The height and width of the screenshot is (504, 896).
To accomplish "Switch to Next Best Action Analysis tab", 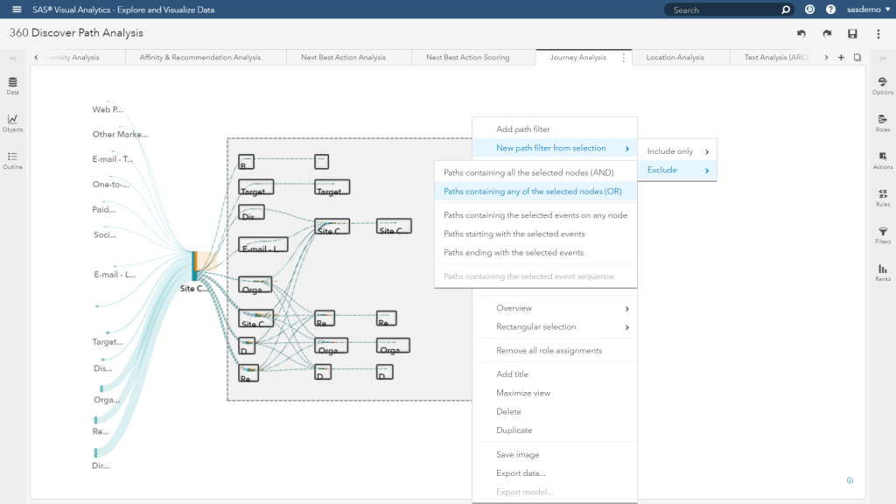I will tap(343, 57).
